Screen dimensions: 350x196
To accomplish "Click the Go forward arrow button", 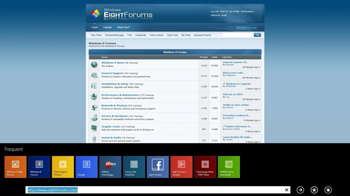I will [300, 190].
